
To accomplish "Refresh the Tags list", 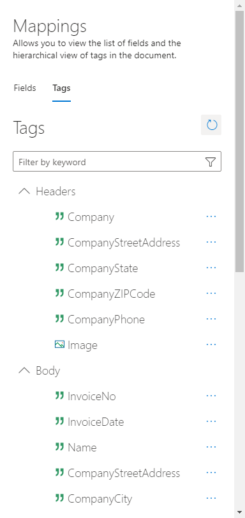I will pos(211,125).
